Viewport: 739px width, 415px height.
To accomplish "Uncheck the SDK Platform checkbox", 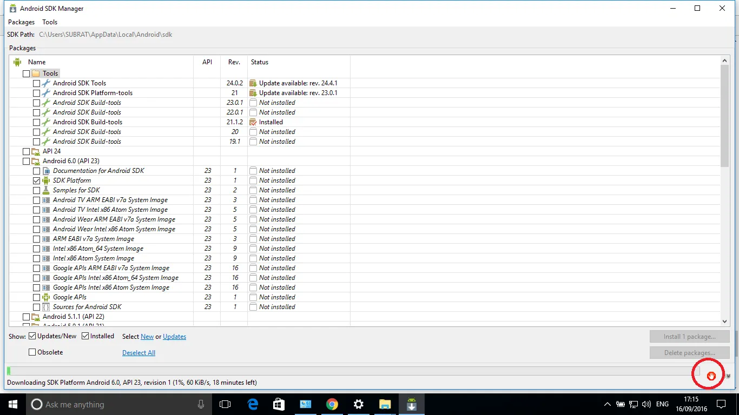I will click(x=36, y=180).
